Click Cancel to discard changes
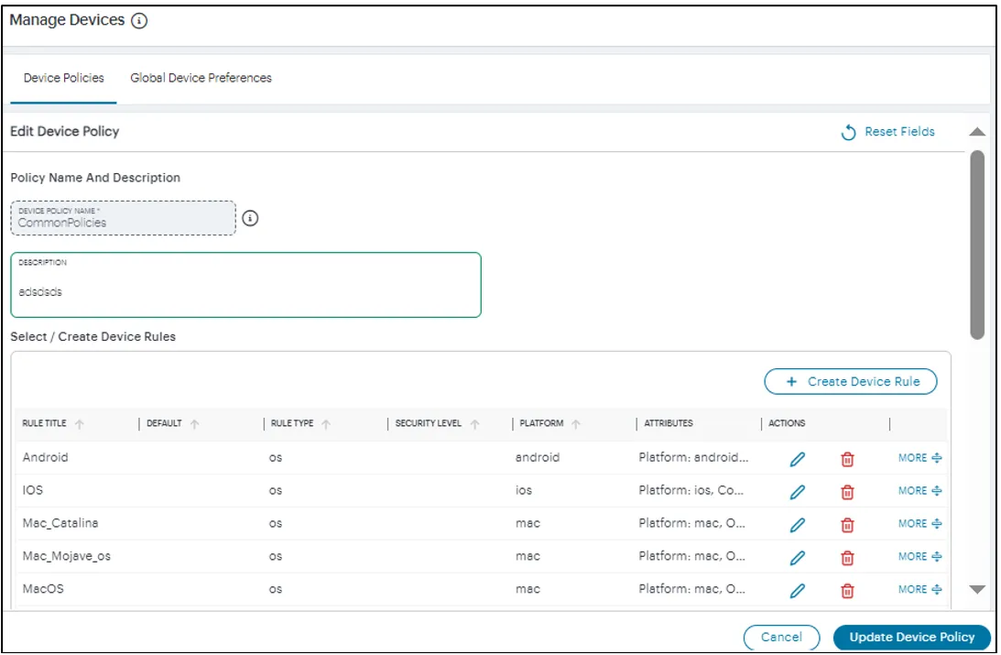Screen dimensions: 1001x655 coord(781,637)
